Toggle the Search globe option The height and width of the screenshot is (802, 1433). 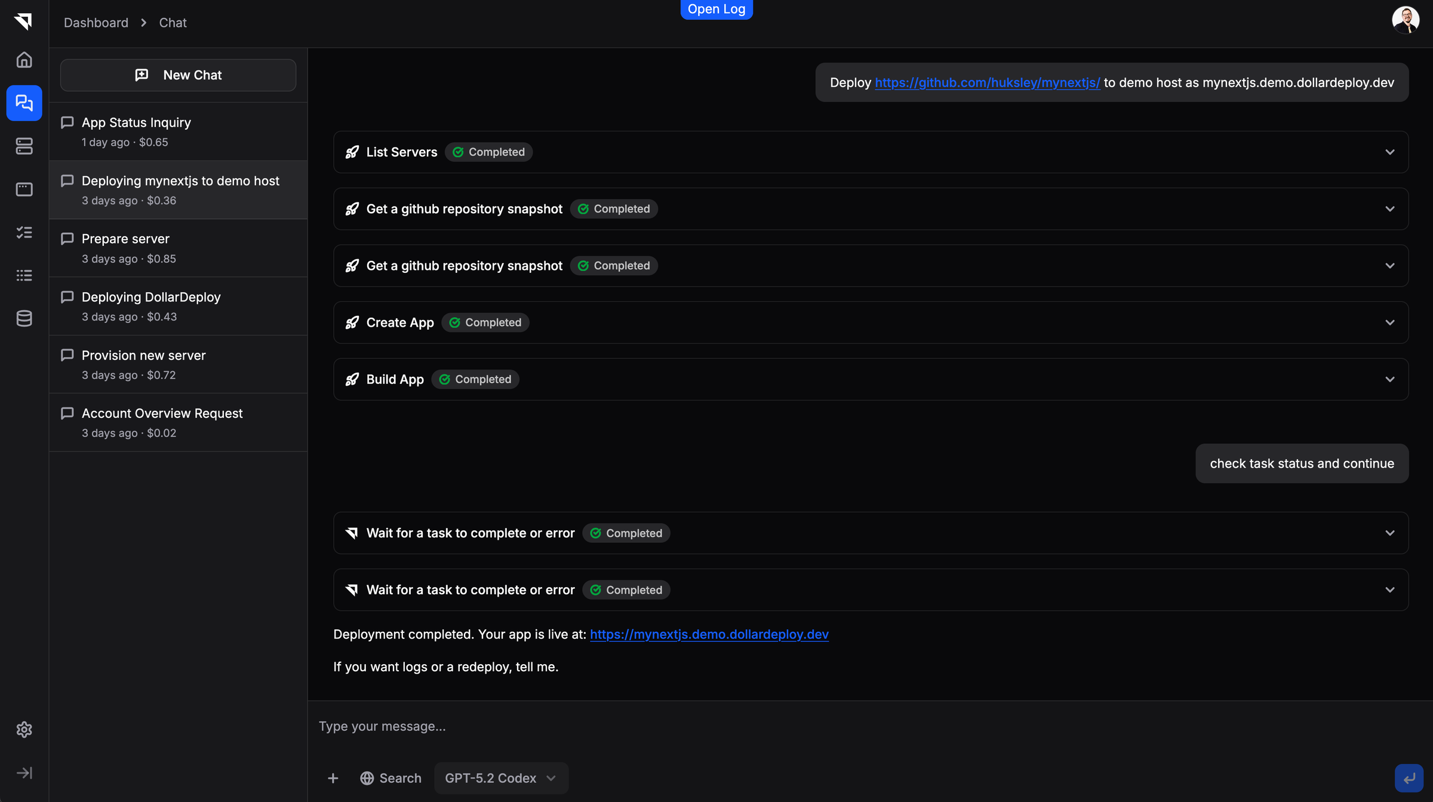tap(391, 778)
